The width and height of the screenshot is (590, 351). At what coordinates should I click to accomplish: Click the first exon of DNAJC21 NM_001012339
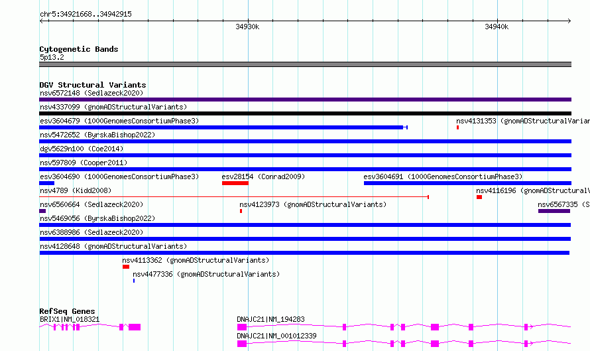[x=242, y=344]
